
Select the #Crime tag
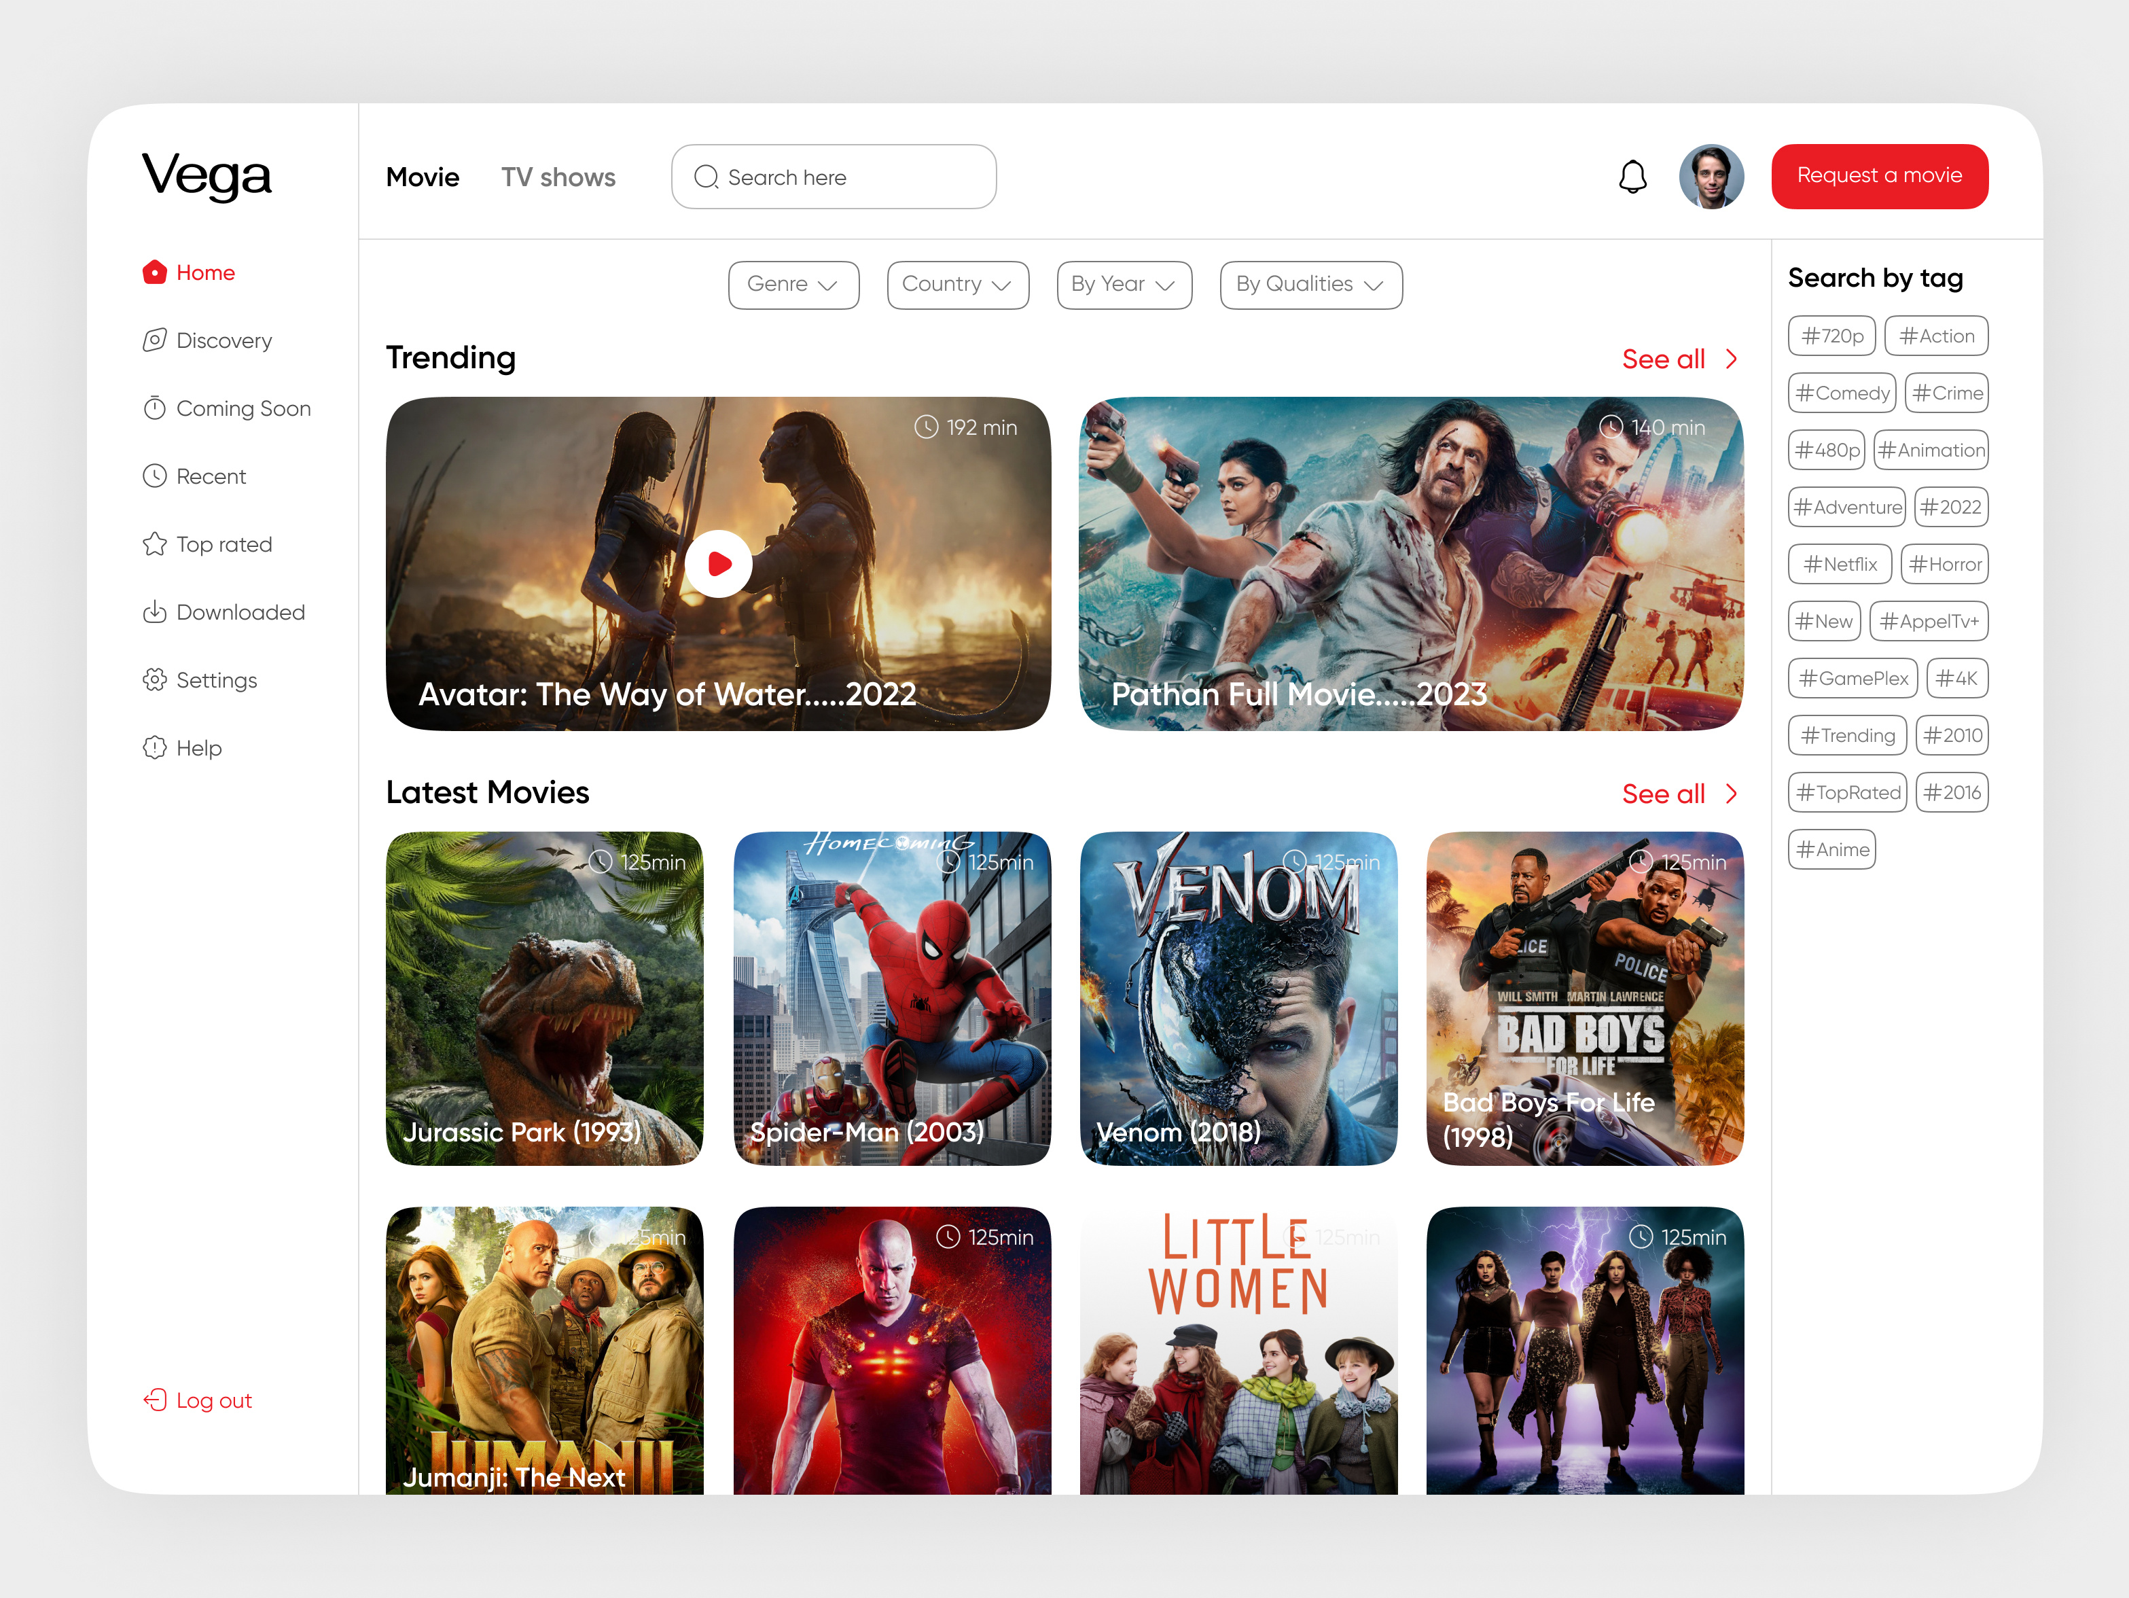pyautogui.click(x=1947, y=393)
